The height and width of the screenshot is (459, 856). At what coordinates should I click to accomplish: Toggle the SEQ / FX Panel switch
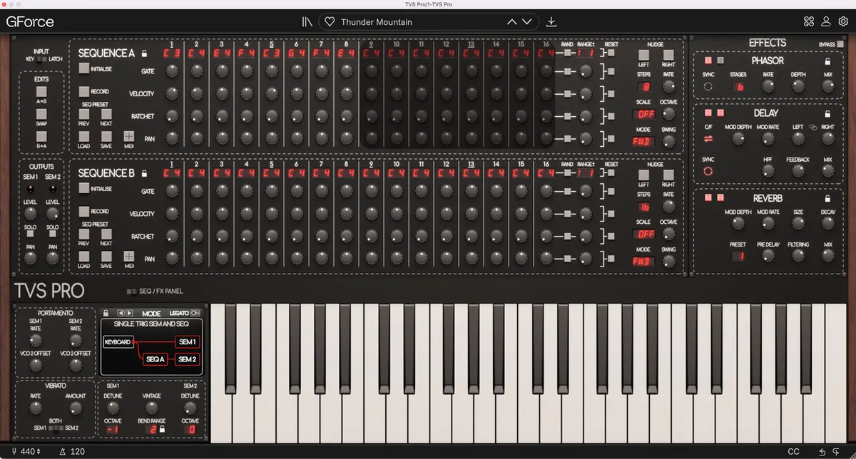click(132, 292)
